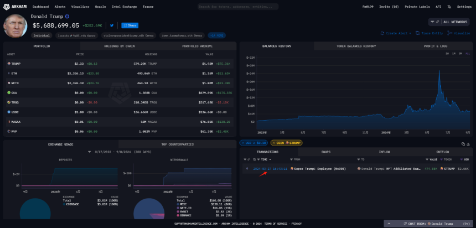Image resolution: width=476 pixels, height=228 pixels.
Task: Open the 2024-03-27 transaction timestamp link
Action: (x=270, y=168)
